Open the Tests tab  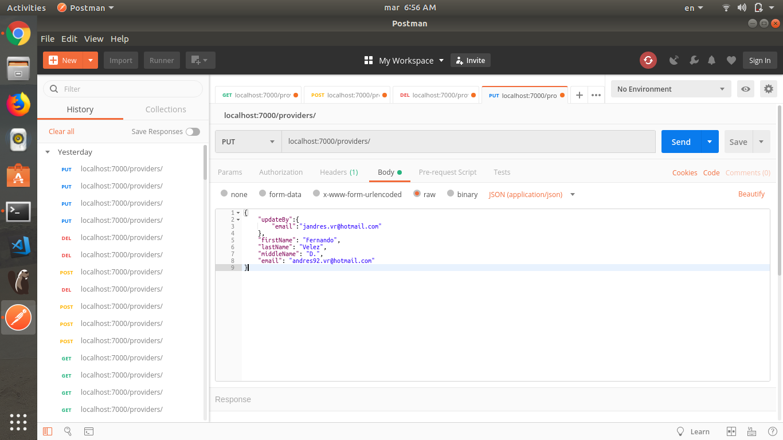[502, 172]
